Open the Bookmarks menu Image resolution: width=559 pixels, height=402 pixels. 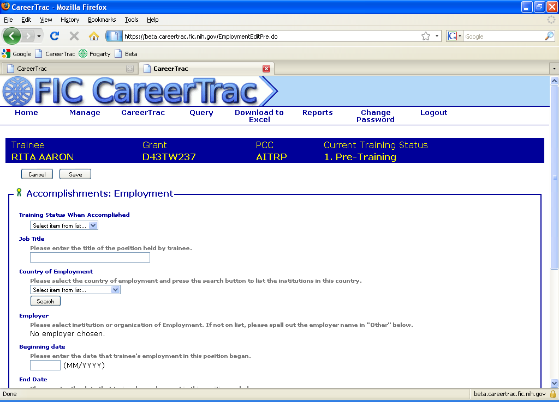(x=102, y=20)
